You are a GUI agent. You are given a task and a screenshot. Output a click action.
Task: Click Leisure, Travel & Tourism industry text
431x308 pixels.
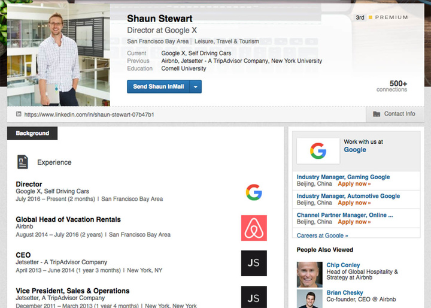(x=227, y=41)
